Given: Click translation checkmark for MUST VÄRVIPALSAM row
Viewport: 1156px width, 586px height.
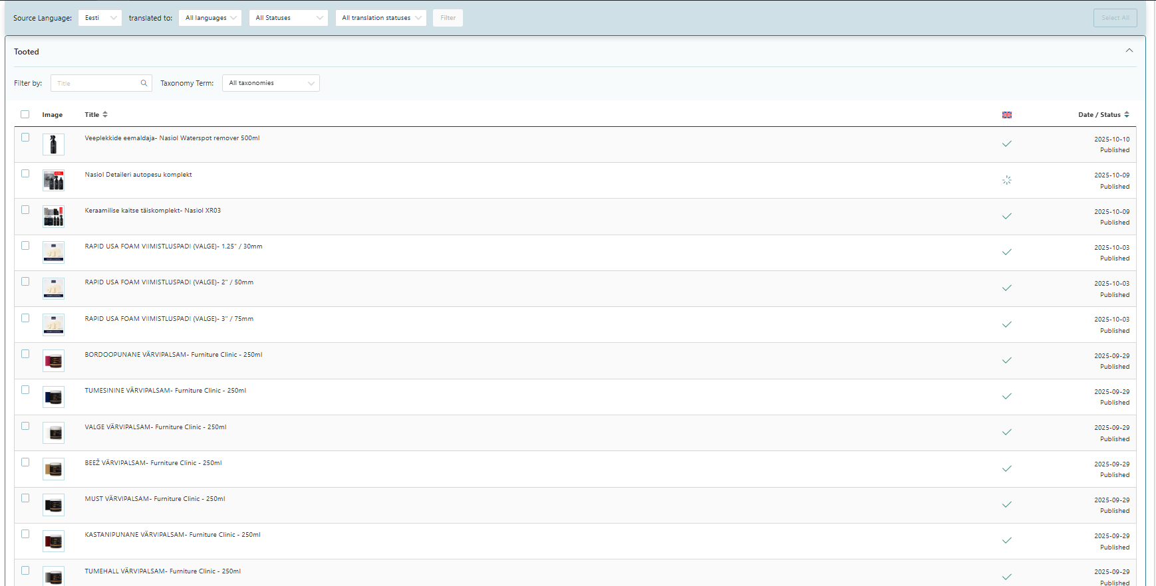Looking at the screenshot, I should coord(1007,504).
